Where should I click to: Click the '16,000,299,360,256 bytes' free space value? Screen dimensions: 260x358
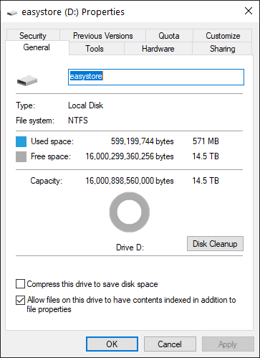pyautogui.click(x=130, y=156)
